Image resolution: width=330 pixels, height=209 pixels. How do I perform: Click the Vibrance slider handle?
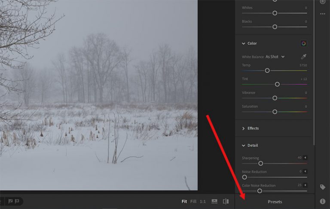(275, 98)
